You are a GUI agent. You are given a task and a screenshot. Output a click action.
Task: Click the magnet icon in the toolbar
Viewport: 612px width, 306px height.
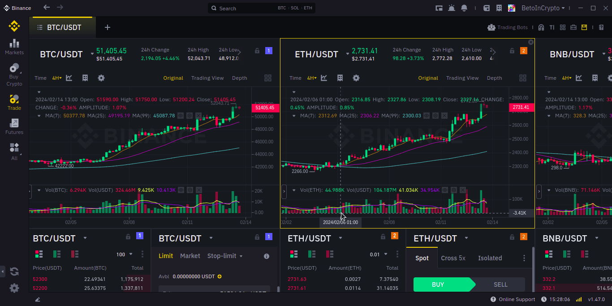pyautogui.click(x=541, y=27)
